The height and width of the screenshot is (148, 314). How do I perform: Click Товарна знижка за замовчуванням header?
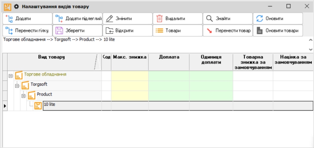pyautogui.click(x=253, y=62)
